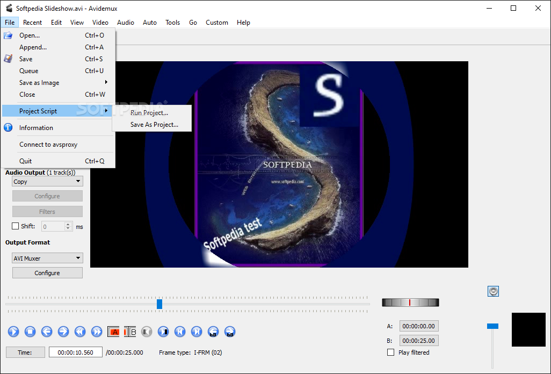
Task: Select Open... in File menu
Action: click(x=58, y=35)
